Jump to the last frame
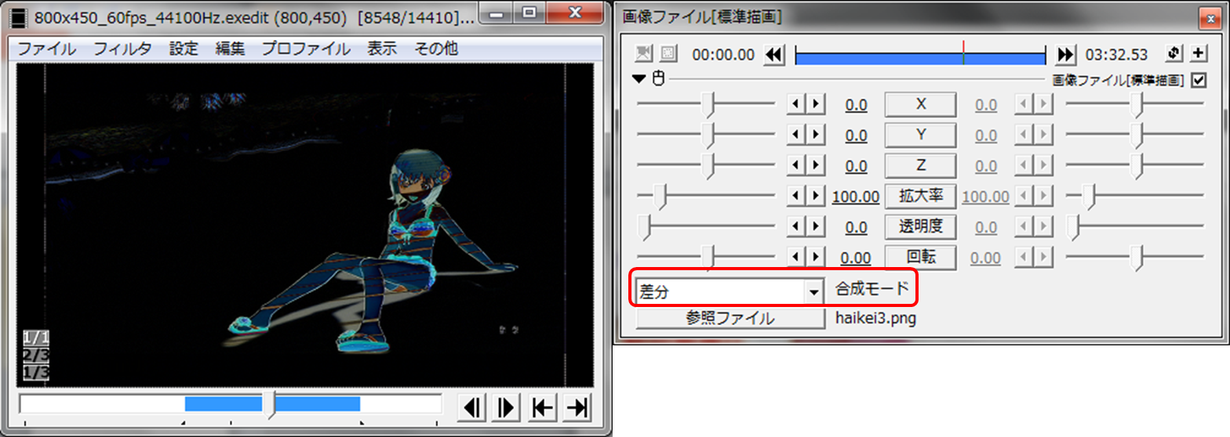 pos(577,407)
